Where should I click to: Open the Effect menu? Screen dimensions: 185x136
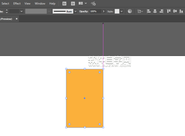click(x=17, y=4)
